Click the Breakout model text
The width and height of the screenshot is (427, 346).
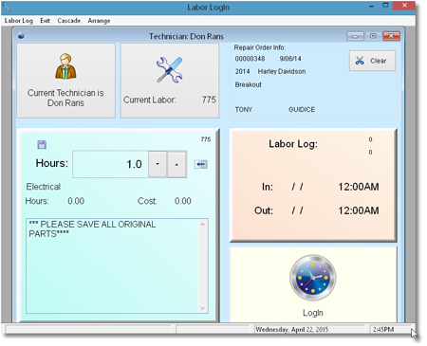[x=248, y=84]
